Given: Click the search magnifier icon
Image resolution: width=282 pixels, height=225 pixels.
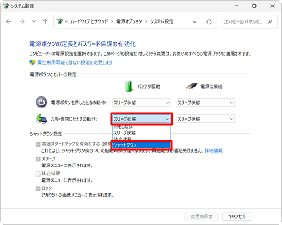Looking at the screenshot, I should coord(270,21).
